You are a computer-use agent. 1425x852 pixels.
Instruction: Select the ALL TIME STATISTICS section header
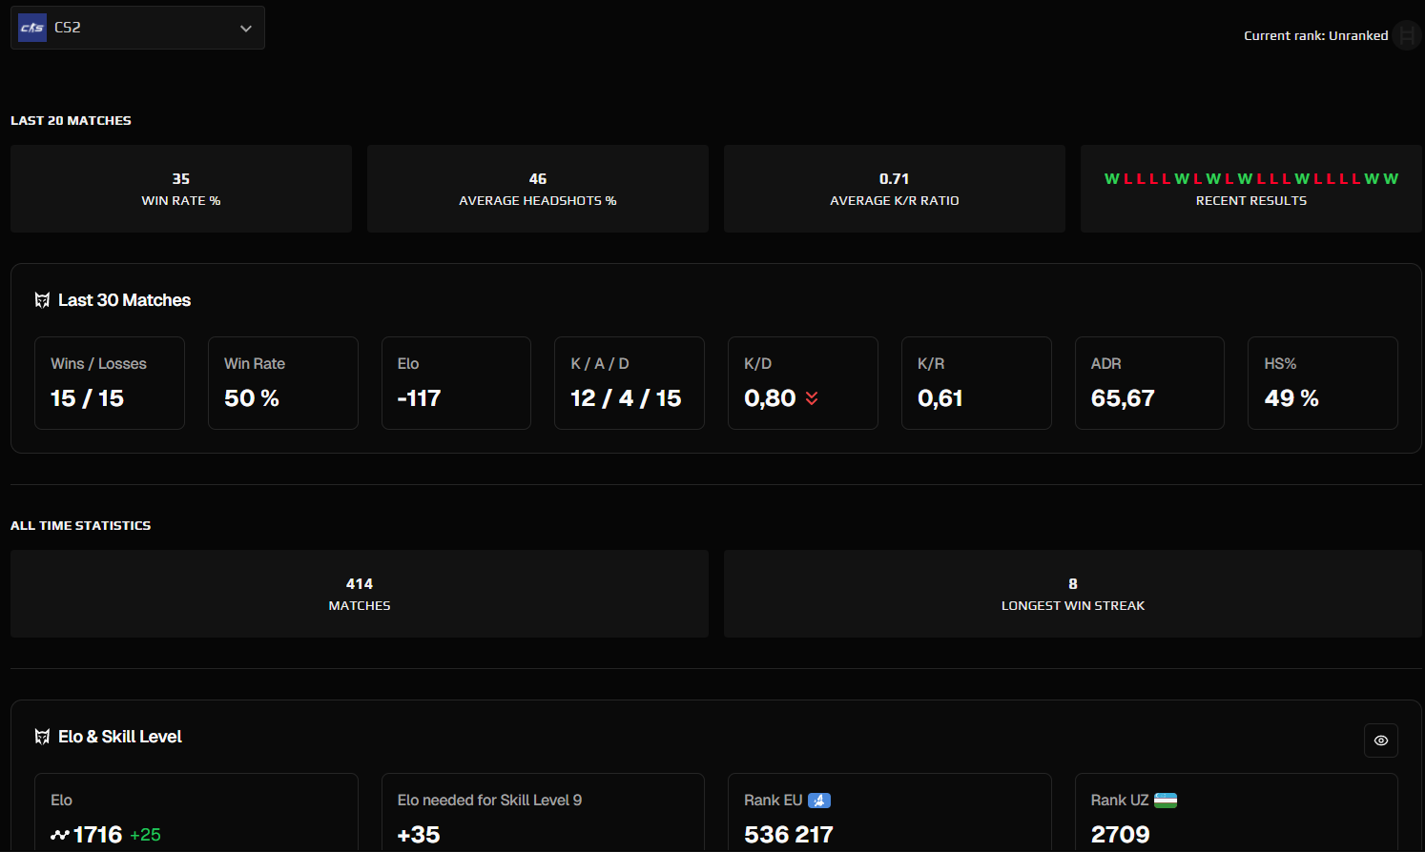point(80,525)
